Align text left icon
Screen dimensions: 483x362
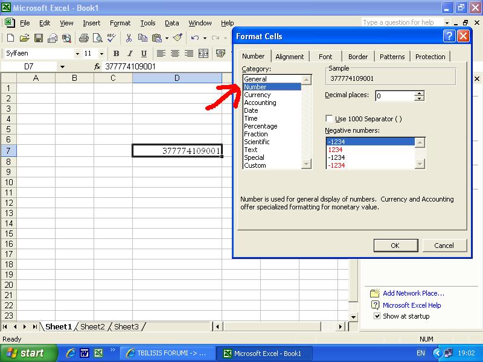[161, 54]
